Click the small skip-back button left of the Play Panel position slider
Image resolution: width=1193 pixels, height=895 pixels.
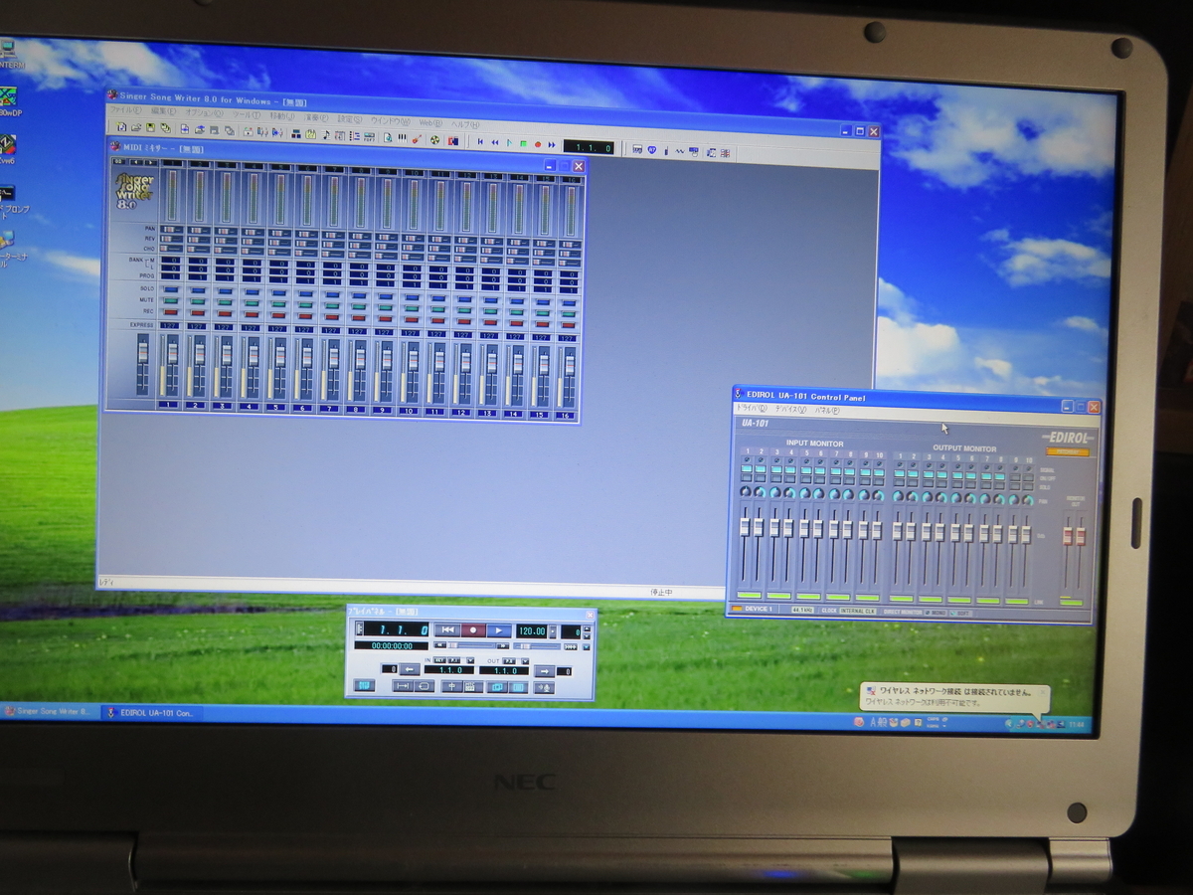439,645
